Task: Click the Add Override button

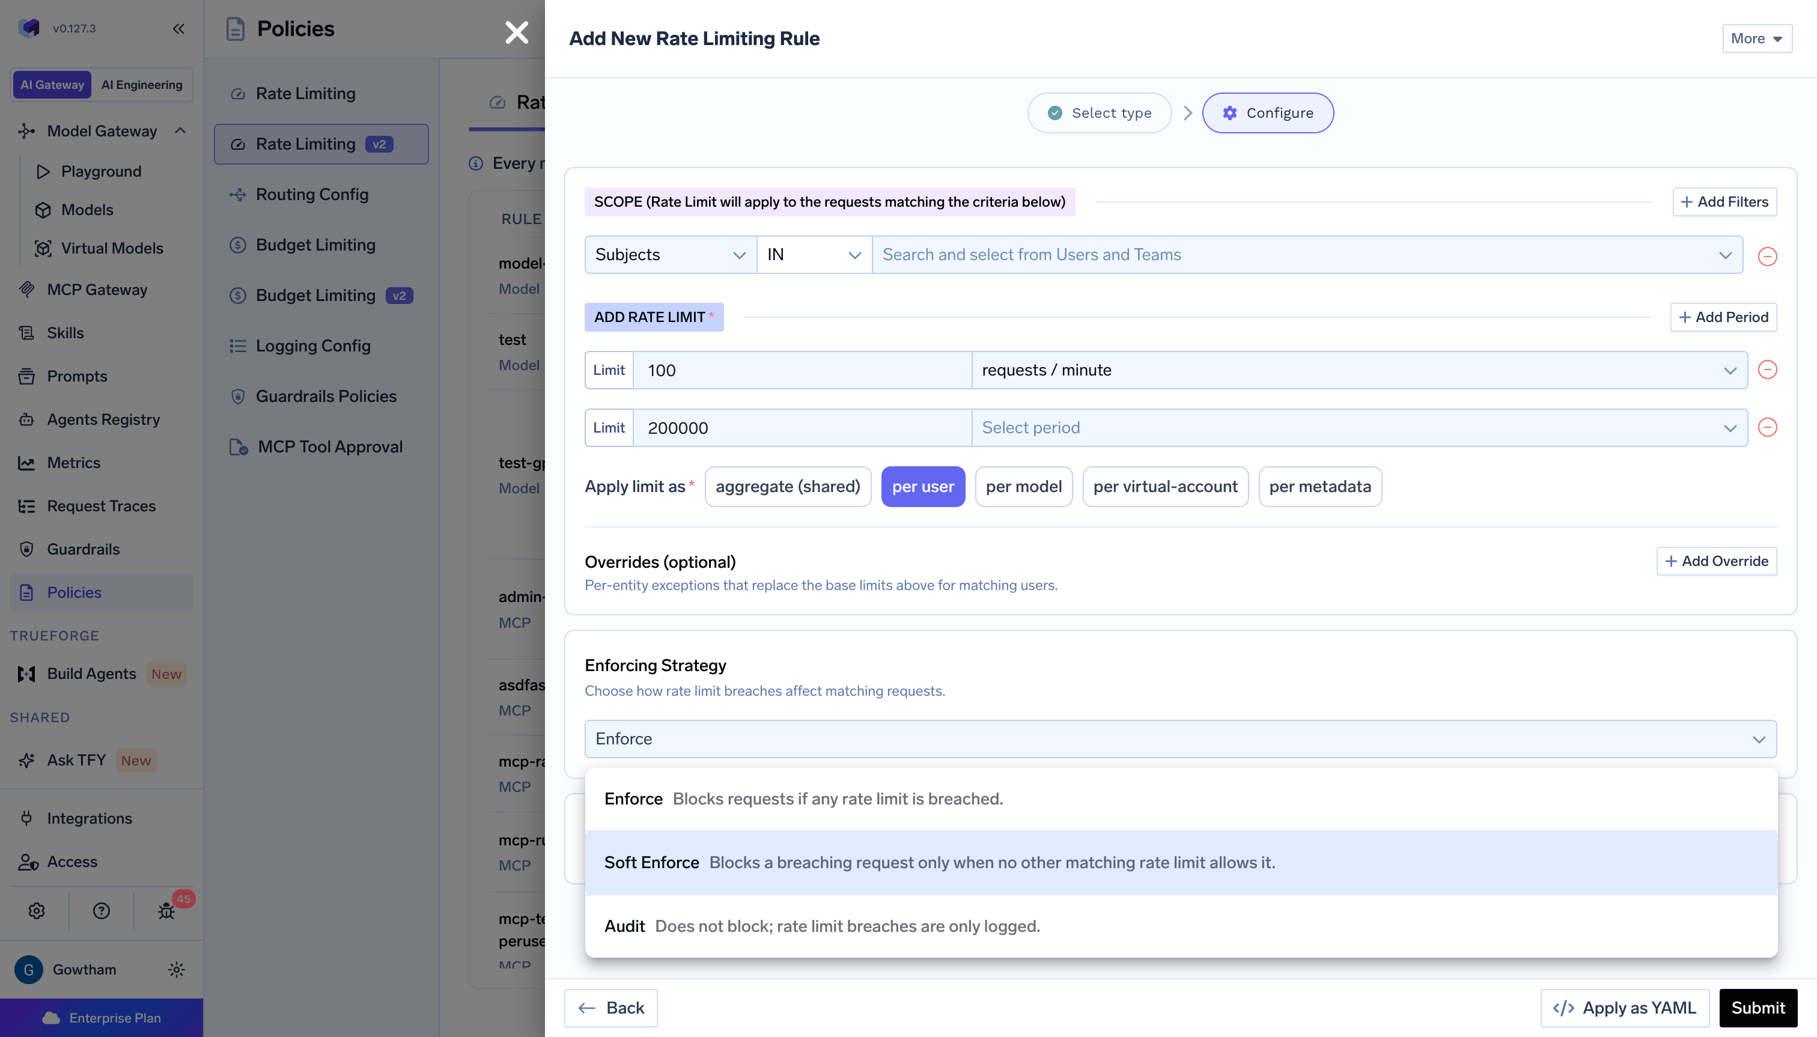Action: click(1716, 561)
